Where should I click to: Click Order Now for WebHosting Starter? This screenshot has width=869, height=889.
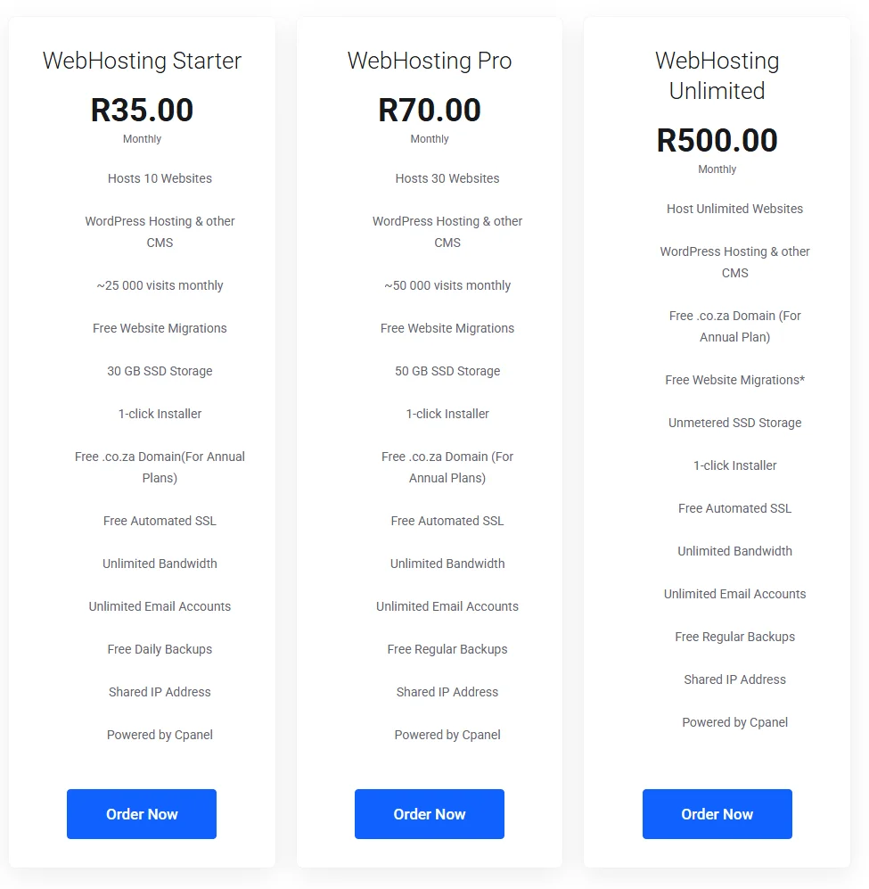click(x=142, y=814)
